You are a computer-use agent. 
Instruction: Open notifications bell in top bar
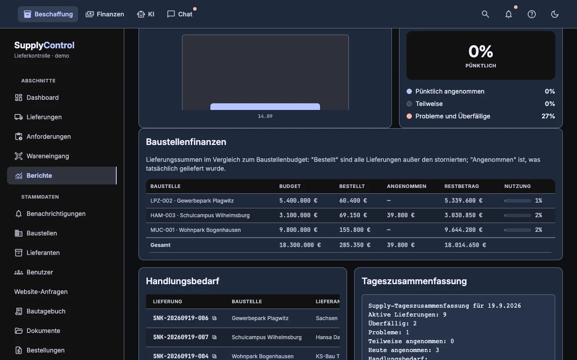click(509, 14)
